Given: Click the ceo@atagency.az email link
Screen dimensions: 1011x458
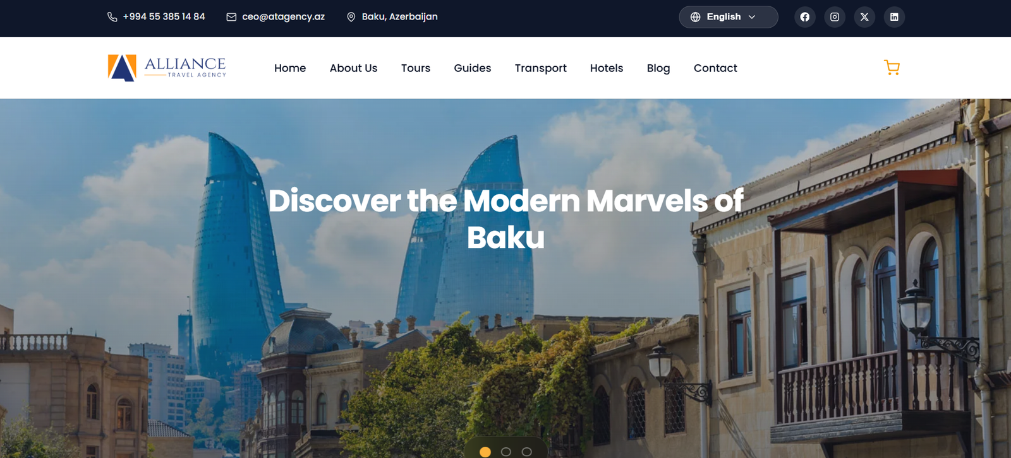Looking at the screenshot, I should click(283, 17).
